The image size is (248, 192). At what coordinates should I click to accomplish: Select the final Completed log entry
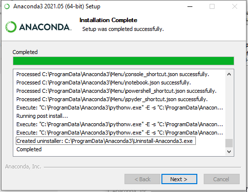point(29,149)
